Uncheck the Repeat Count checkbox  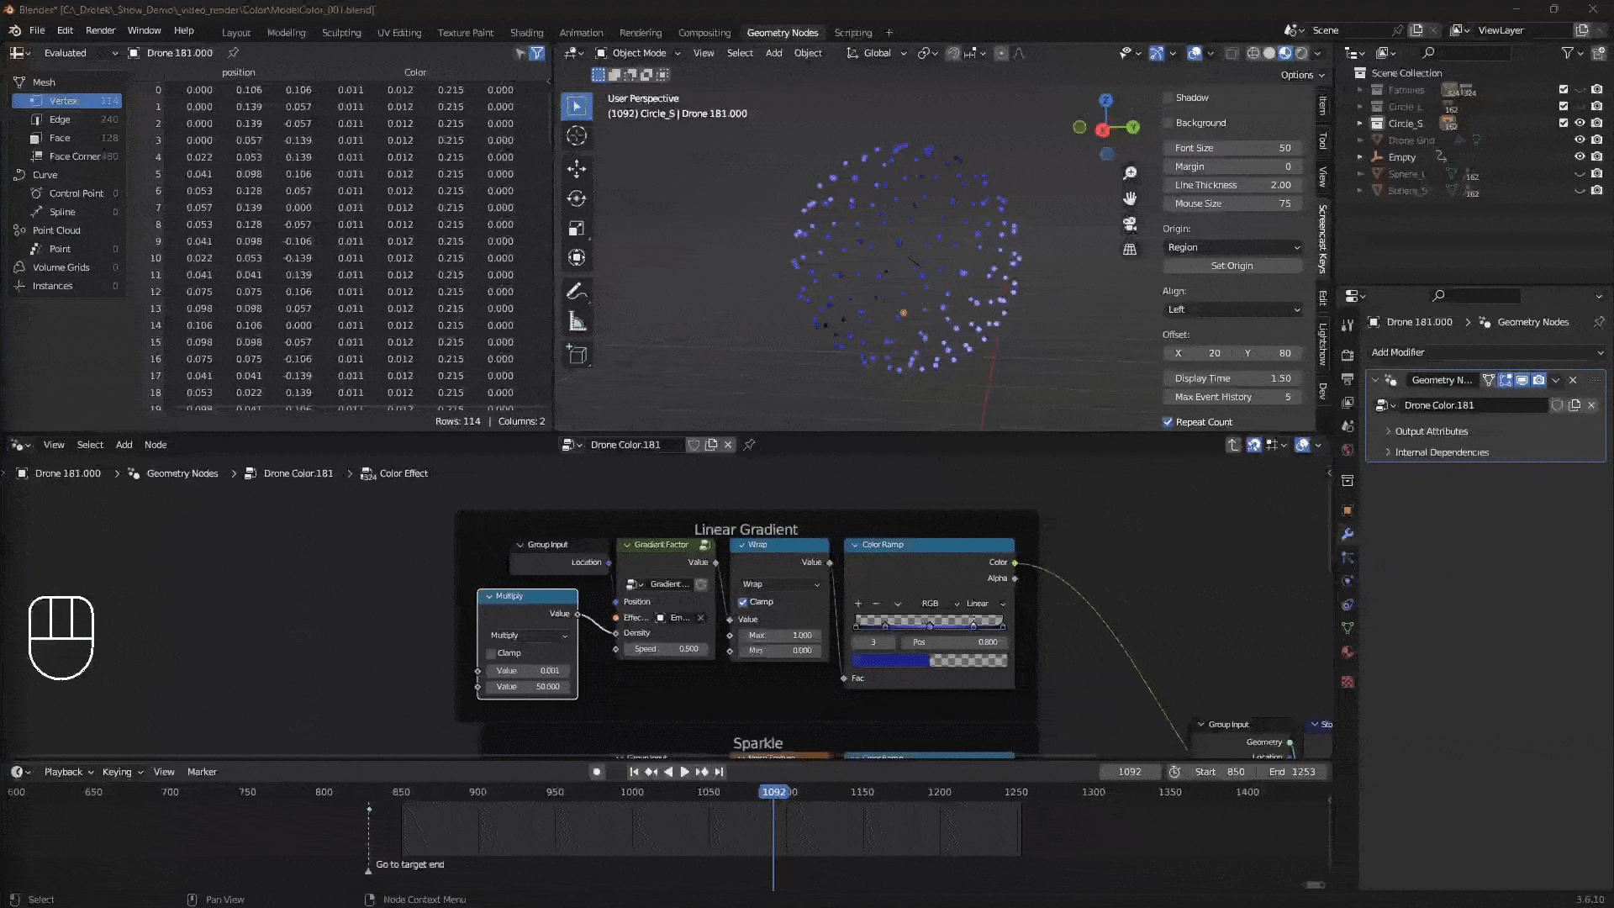pos(1168,422)
